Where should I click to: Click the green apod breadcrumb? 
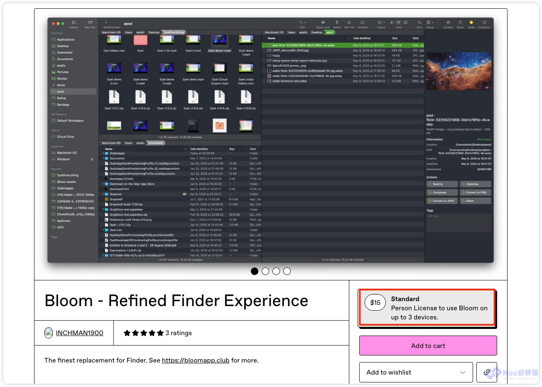[330, 32]
